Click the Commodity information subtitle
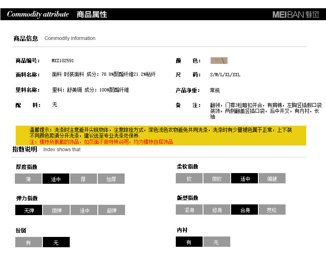The height and width of the screenshot is (260, 326). pos(70,38)
